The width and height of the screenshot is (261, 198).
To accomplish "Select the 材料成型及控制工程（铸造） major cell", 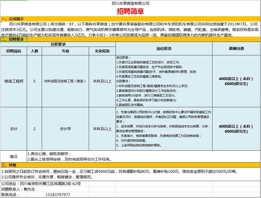I will 65,81.
